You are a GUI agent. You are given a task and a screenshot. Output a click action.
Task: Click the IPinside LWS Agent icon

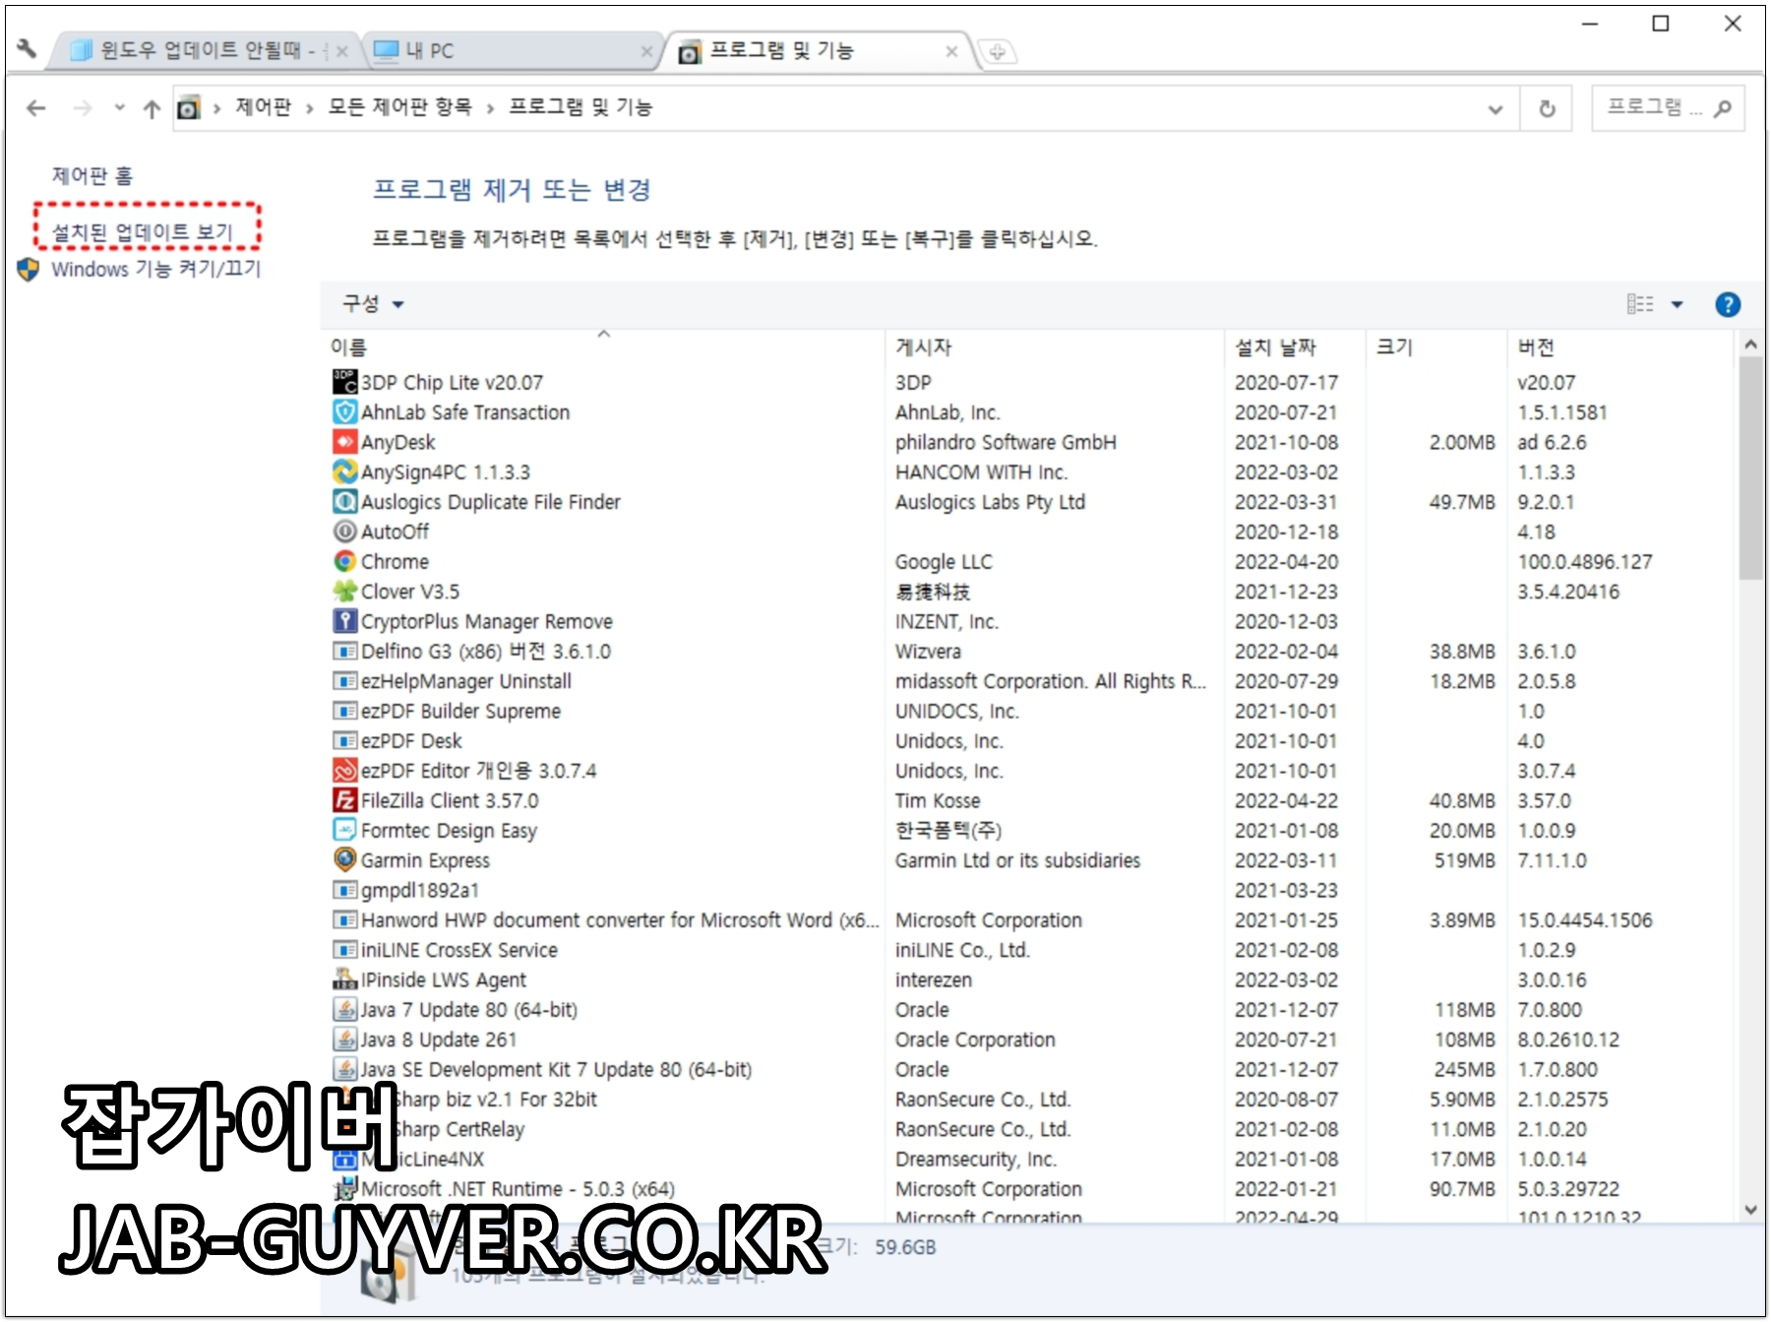(344, 979)
